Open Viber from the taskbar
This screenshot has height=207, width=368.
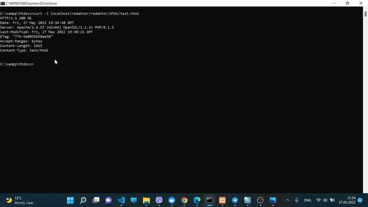(x=159, y=200)
